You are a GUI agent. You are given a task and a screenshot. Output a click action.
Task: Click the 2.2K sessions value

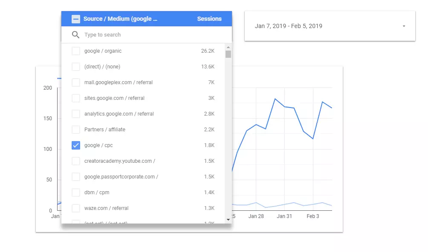click(209, 130)
